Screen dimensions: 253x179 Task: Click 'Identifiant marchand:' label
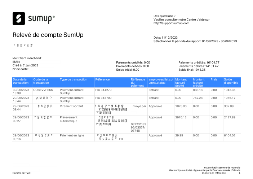click(27, 58)
